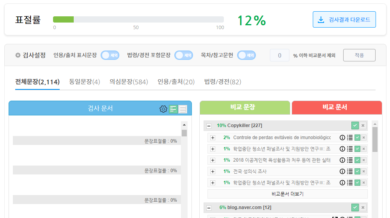Screen dimensions: 390x218
Task: Click the 12% plagiarism rate value
Action: (252, 20)
